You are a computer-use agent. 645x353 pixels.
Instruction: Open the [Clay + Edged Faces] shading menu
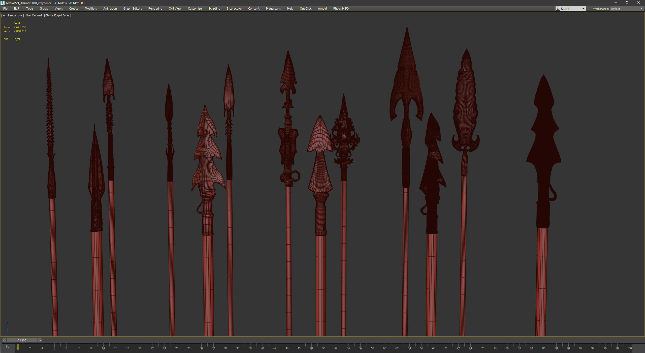pyautogui.click(x=58, y=15)
